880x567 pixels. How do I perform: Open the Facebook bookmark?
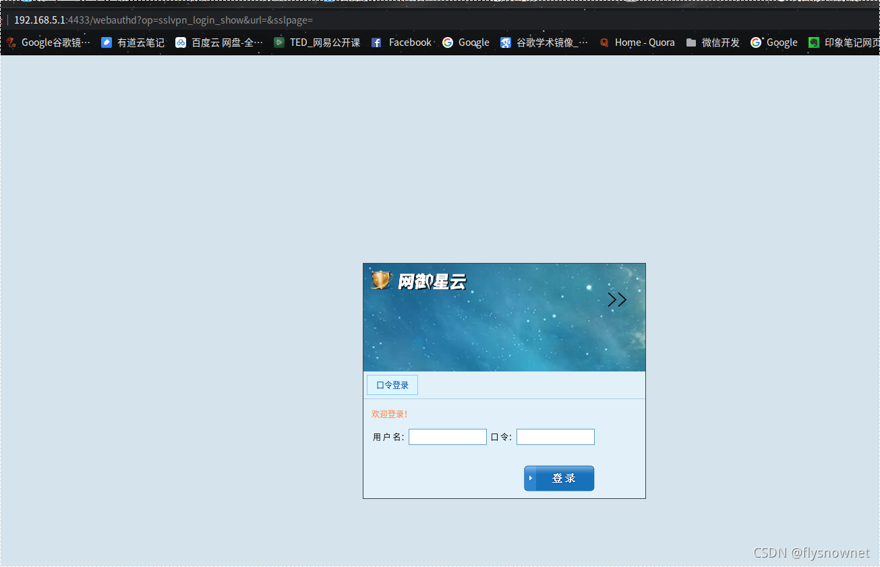click(401, 42)
